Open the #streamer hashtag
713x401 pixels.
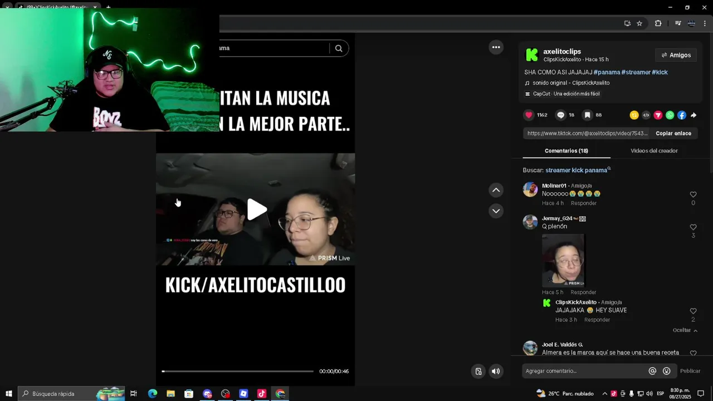636,72
